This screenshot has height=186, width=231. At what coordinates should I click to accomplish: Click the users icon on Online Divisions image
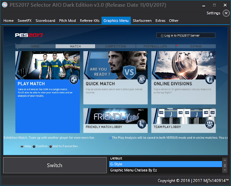208,56
